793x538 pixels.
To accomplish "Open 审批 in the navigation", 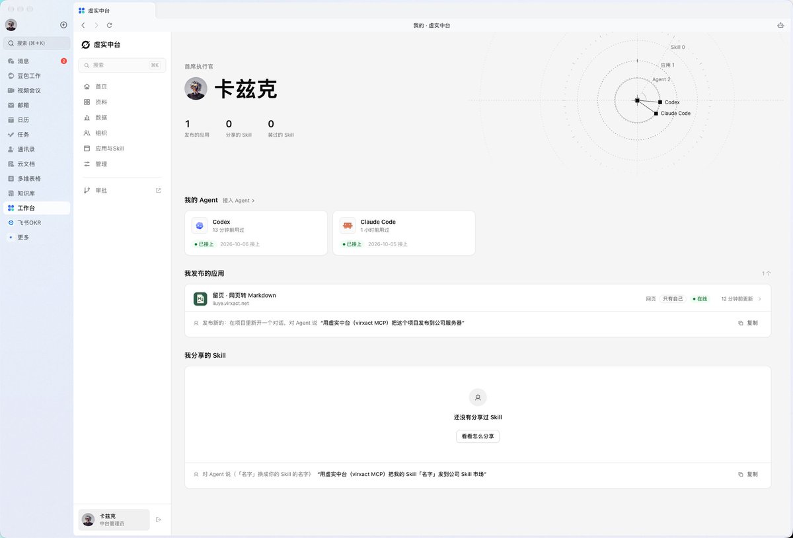I will click(122, 190).
